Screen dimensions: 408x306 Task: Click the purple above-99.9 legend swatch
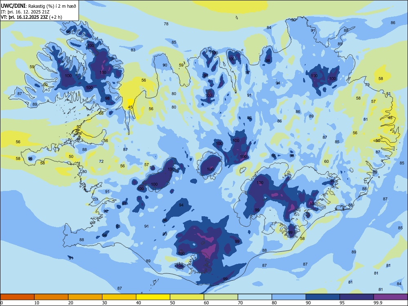click(390, 297)
